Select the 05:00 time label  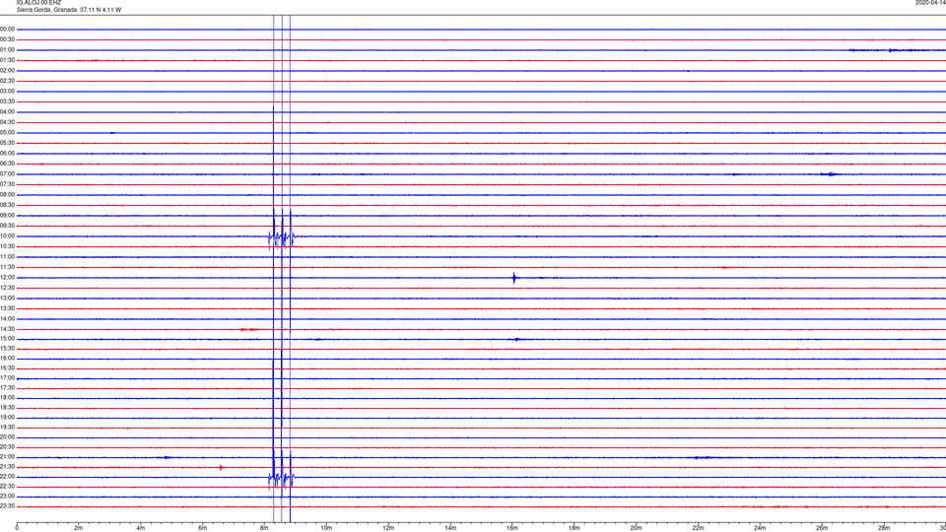[7, 133]
